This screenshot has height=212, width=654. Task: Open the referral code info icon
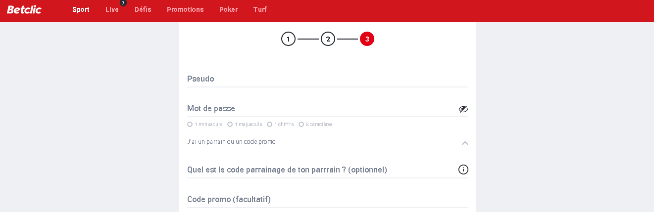[463, 170]
